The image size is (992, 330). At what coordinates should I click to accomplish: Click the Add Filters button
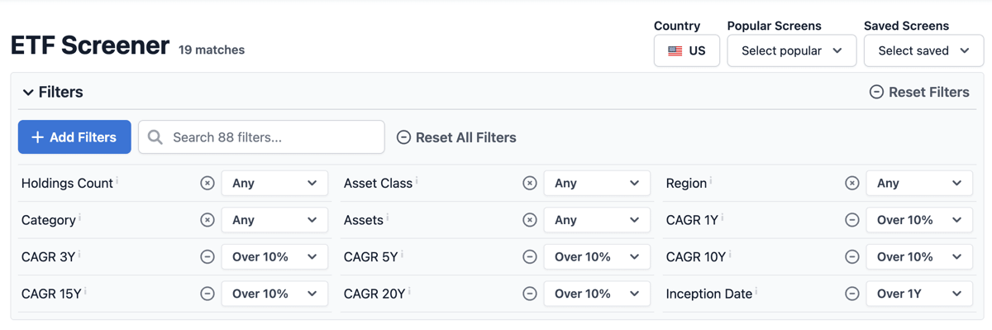tap(74, 137)
